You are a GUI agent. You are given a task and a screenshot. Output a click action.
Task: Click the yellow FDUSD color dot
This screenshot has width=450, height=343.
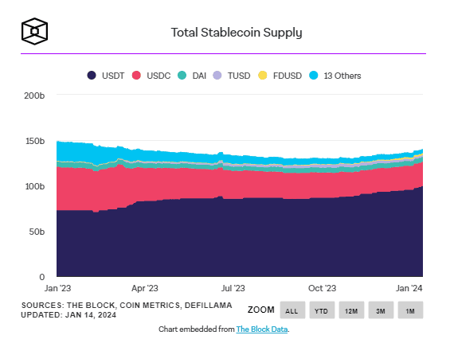click(x=262, y=76)
